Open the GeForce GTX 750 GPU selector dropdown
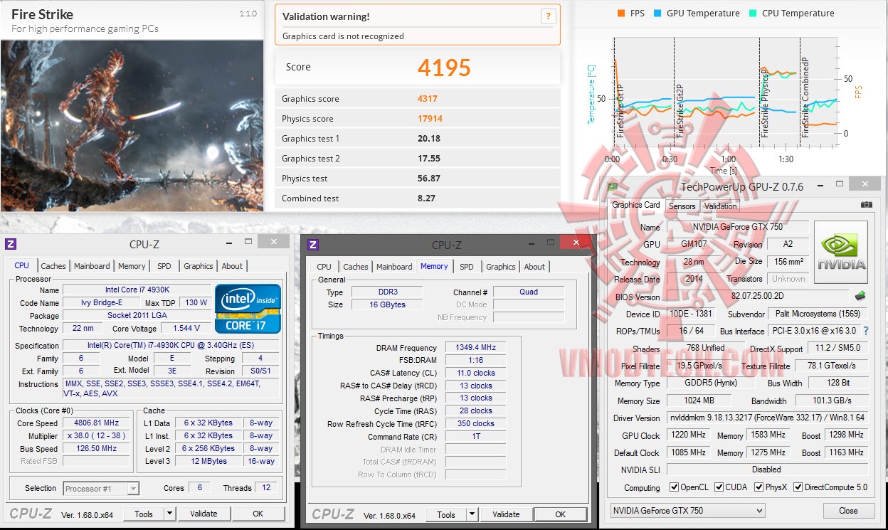Screen dimensions: 888x530 pos(687,510)
